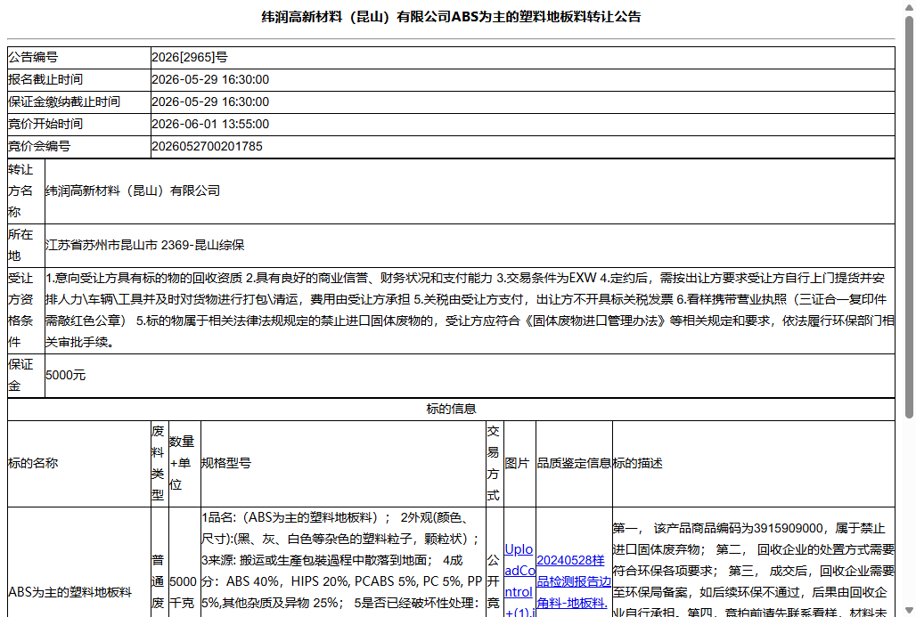Screen dimensions: 916x617
Task: Click the 规格型号 column header
Action: tap(344, 464)
